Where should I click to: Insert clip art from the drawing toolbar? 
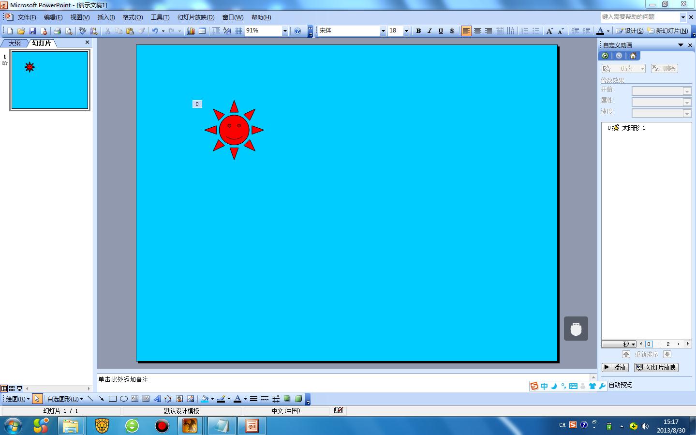[179, 399]
